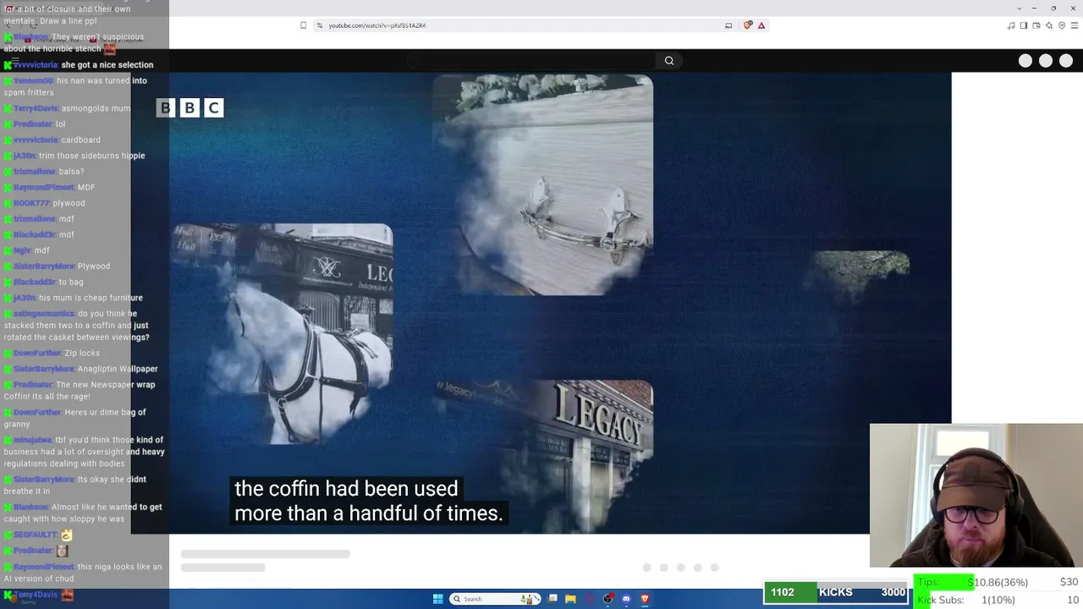
Task: Click 'The new Newspaper wrap Coffin' chat message
Action: coord(80,391)
